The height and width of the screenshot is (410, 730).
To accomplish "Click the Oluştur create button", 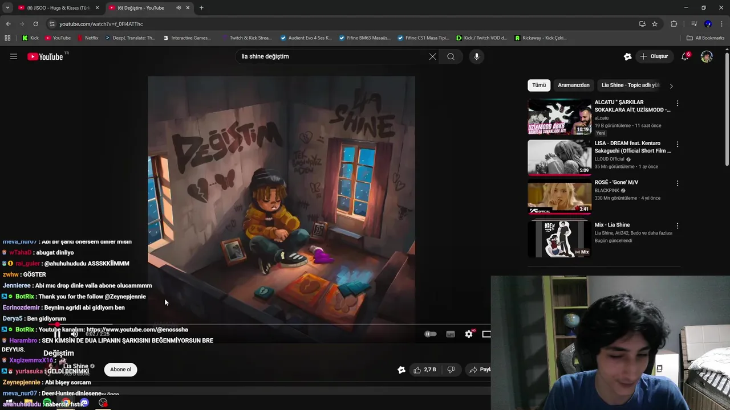I will point(654,56).
